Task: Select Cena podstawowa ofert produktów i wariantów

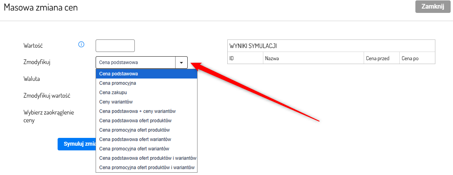Action: coord(146,158)
